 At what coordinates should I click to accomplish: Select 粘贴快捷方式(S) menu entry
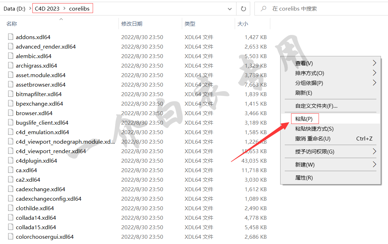tap(330, 129)
